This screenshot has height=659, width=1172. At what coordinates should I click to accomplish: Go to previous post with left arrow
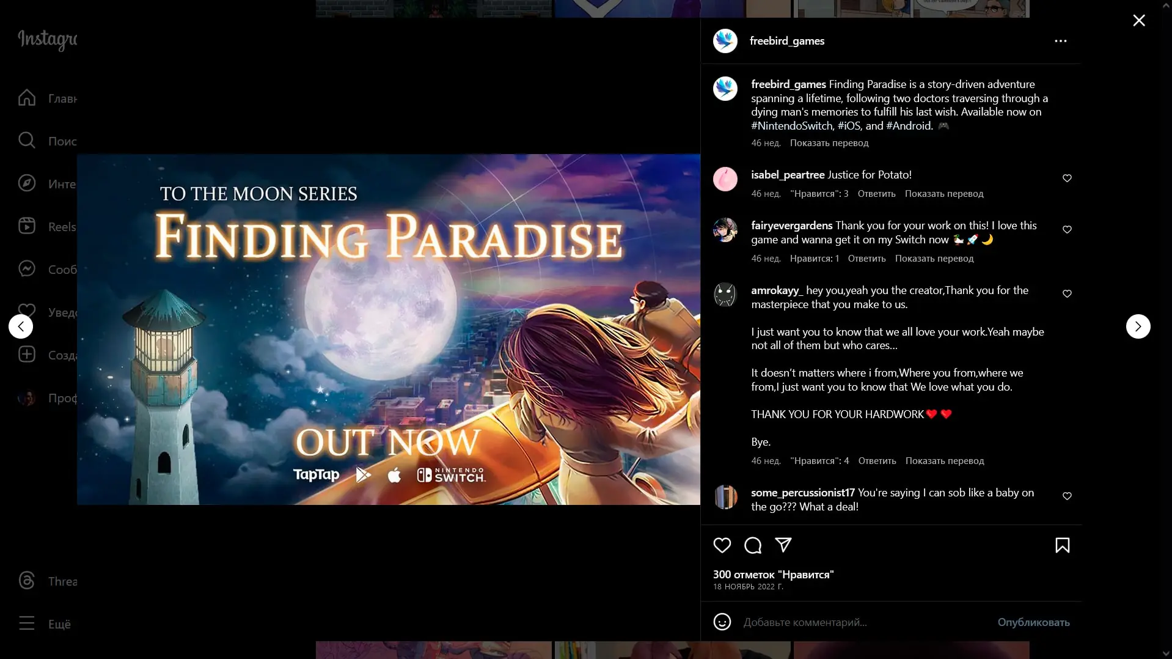pyautogui.click(x=21, y=326)
